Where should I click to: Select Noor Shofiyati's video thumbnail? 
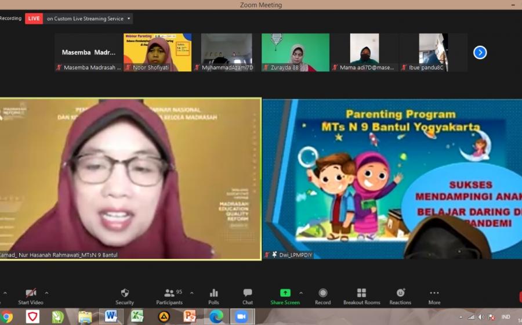point(157,52)
